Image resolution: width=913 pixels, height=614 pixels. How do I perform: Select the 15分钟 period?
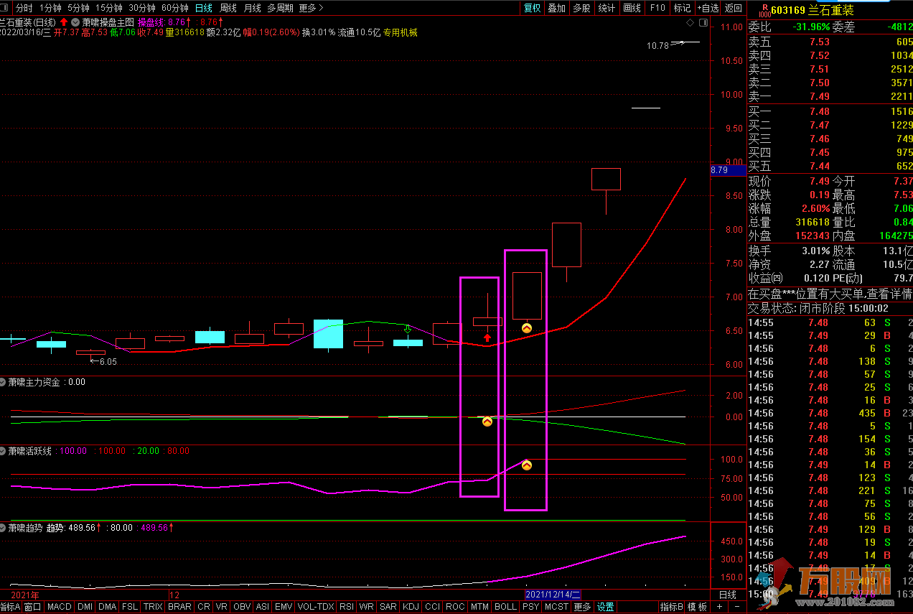point(109,8)
